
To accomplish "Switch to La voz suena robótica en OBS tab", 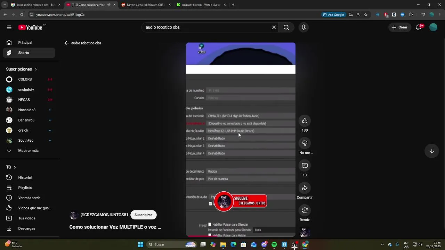I will coord(146,5).
